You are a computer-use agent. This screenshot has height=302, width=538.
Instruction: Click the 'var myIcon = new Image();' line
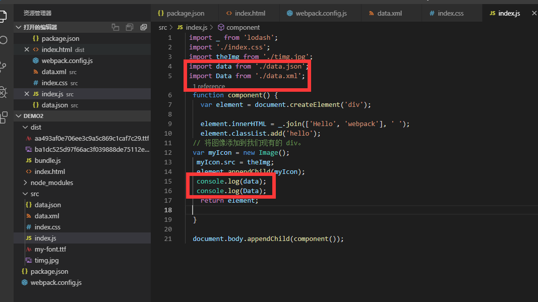pos(241,152)
